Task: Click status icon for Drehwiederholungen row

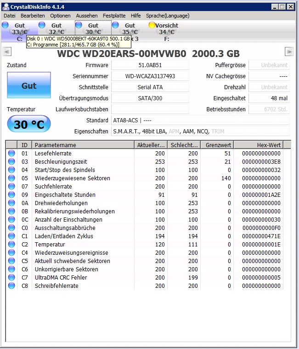Action: pos(11,203)
